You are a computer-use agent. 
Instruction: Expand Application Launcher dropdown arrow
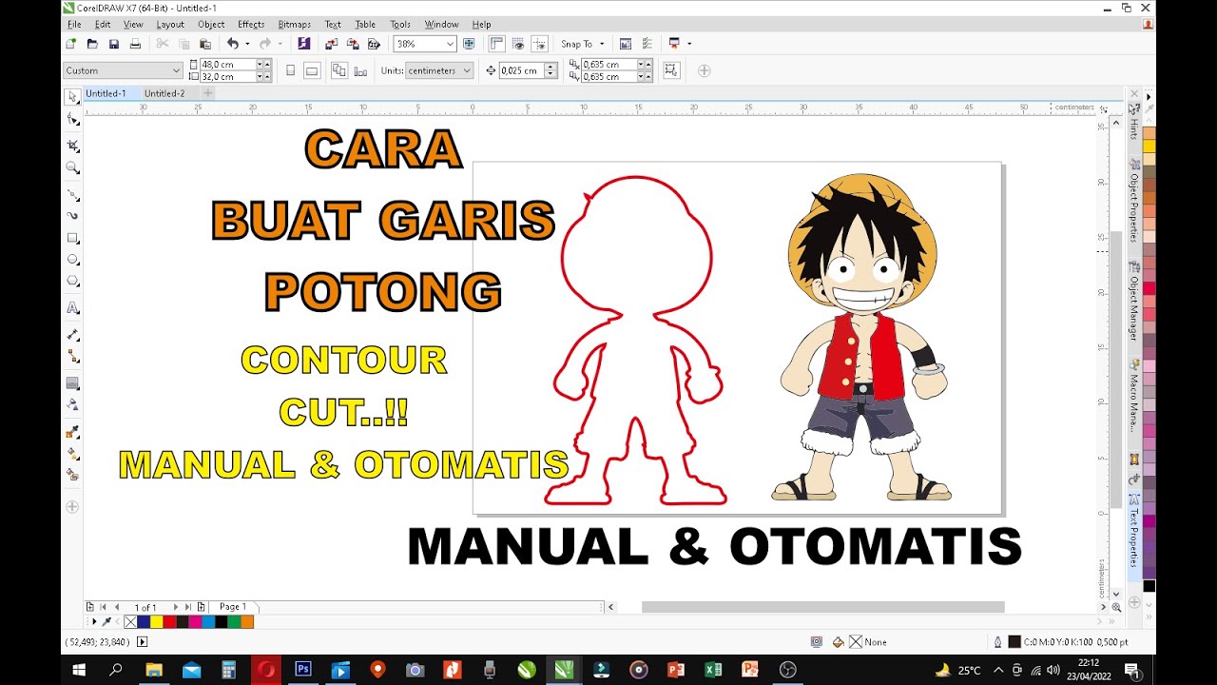[689, 44]
